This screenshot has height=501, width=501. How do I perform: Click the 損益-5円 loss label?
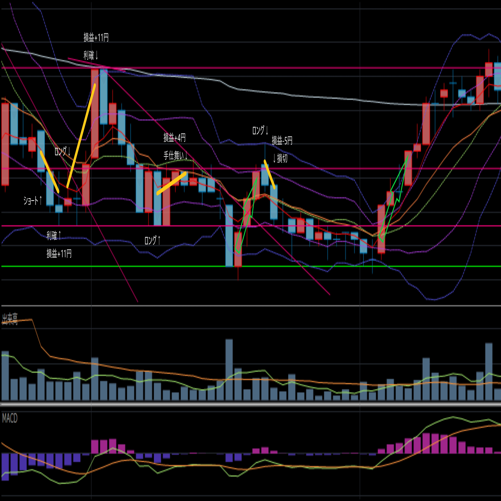point(282,141)
